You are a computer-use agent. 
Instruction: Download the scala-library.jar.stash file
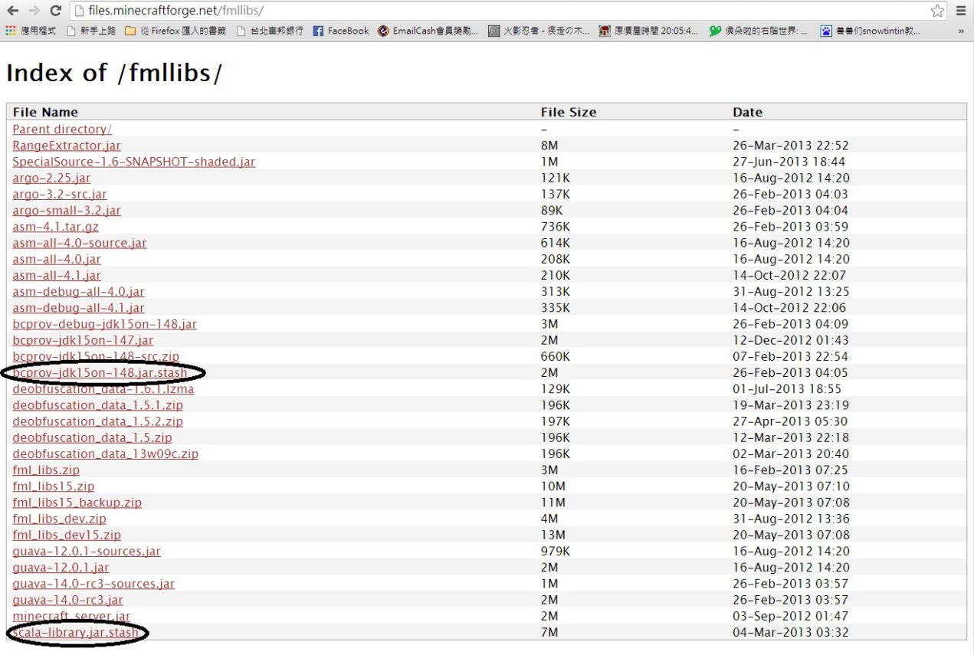tap(77, 633)
